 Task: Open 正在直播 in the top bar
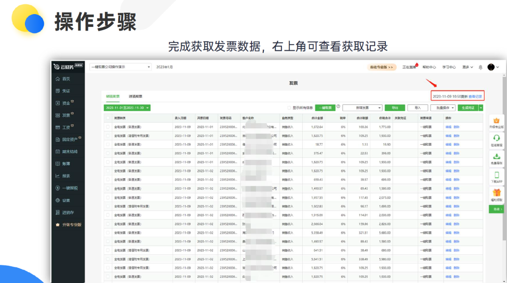point(410,67)
